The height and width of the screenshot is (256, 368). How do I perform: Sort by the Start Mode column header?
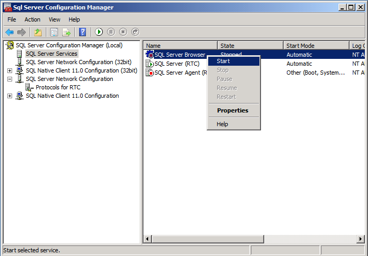316,46
